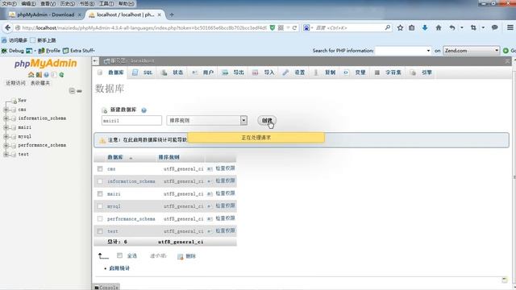Sort by the 数据库 column header
This screenshot has width=516, height=290.
point(115,157)
